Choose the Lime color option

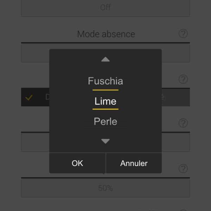click(x=105, y=101)
